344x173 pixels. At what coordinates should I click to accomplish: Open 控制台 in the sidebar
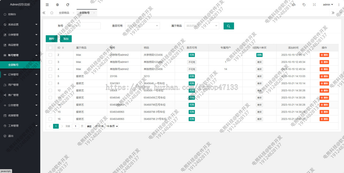[x=20, y=14]
